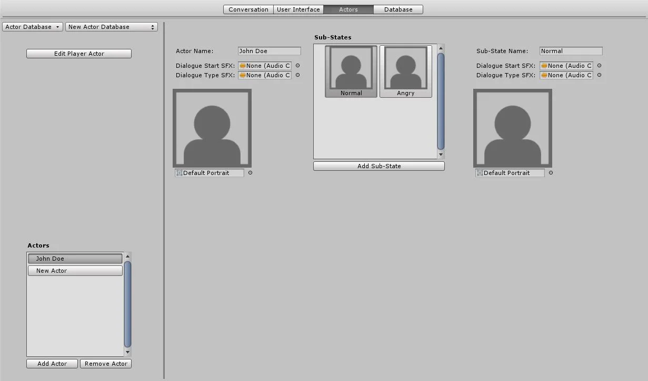The height and width of the screenshot is (381, 648).
Task: Open sub-state Dialogue Type SFX picker
Action: tap(599, 75)
